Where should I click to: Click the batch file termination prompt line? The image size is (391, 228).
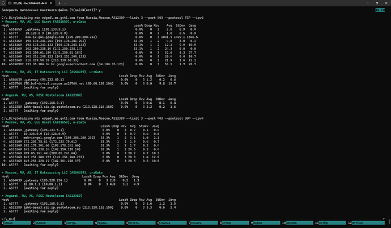click(x=51, y=10)
